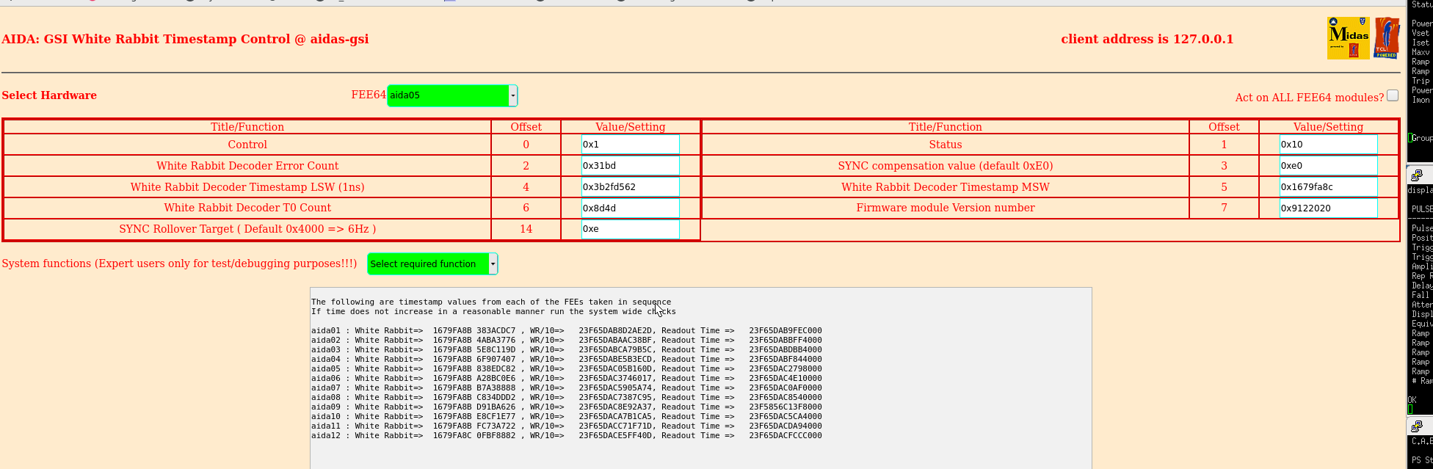Click the Error Count value 0x31bd
1433x469 pixels.
pyautogui.click(x=630, y=166)
